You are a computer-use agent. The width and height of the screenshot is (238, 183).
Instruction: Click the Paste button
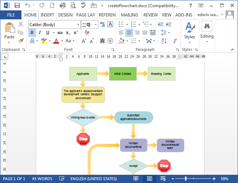9,32
